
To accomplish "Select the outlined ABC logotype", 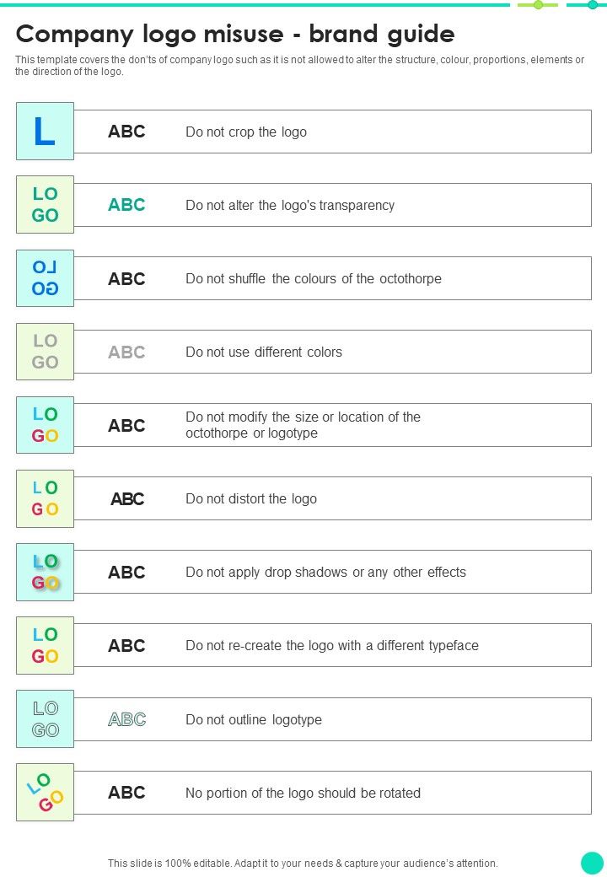I will [x=126, y=719].
